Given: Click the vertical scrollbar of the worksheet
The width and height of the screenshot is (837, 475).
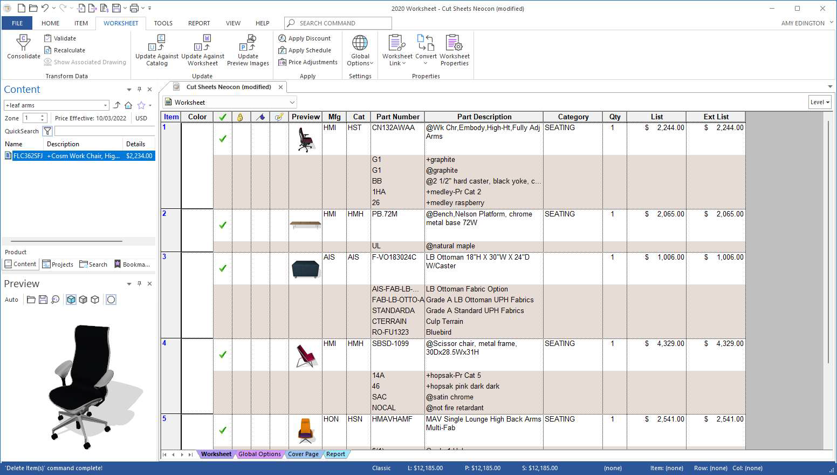Looking at the screenshot, I should [829, 243].
